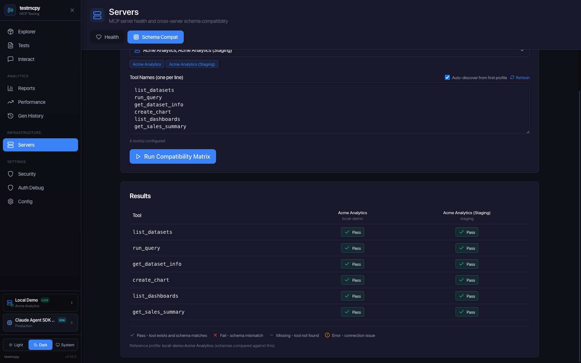
Task: Run the Compatibility Matrix
Action: [173, 156]
